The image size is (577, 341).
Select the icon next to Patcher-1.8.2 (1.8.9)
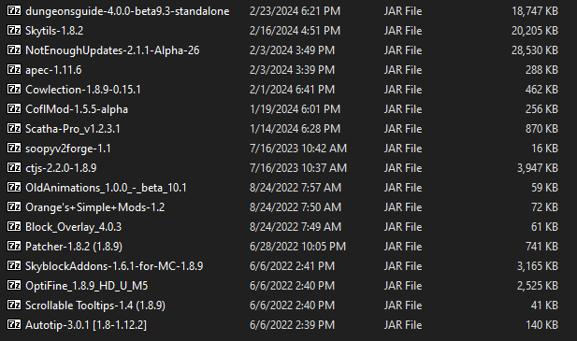(x=14, y=246)
